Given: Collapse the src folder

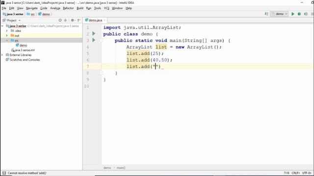Looking at the screenshot, I should (x=7, y=40).
